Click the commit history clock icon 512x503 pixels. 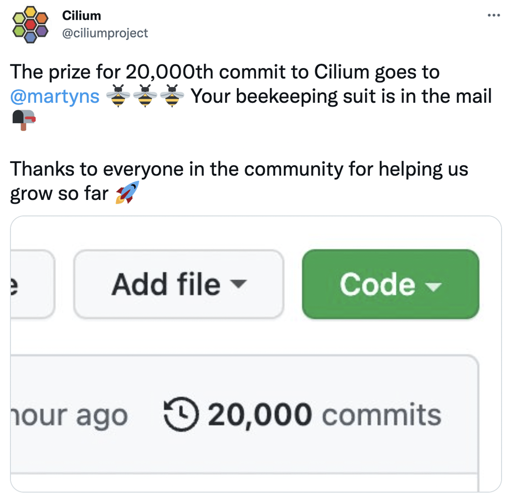[181, 414]
